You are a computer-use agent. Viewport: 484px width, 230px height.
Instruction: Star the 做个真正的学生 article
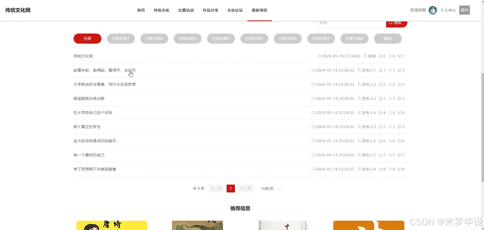391,127
